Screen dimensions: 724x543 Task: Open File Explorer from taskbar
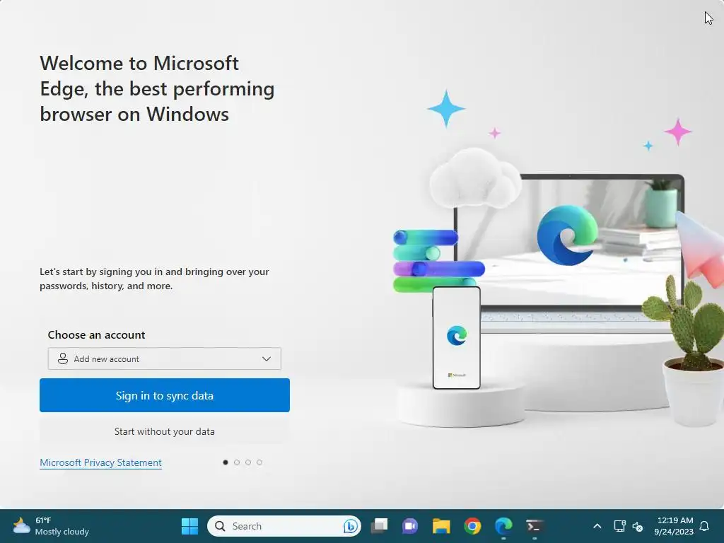tap(441, 526)
